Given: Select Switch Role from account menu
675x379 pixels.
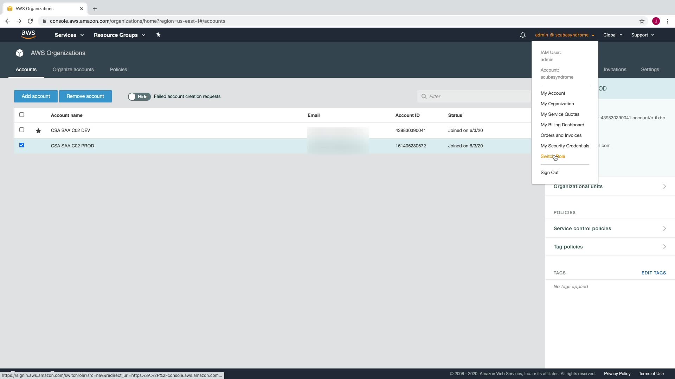Looking at the screenshot, I should coord(553,157).
